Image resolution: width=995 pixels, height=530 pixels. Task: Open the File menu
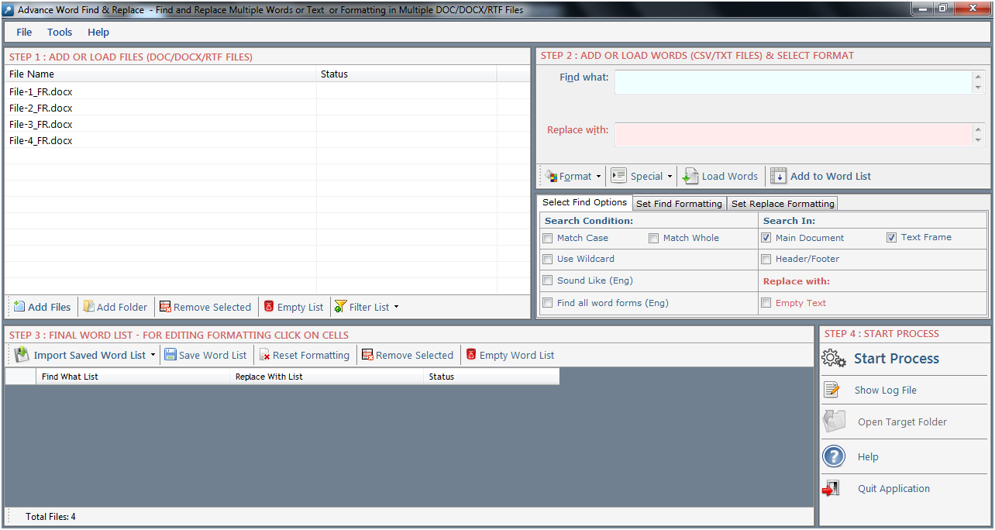click(24, 32)
